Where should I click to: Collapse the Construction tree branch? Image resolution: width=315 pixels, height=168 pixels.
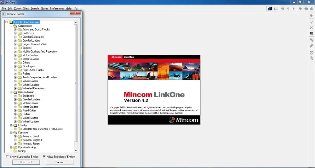[11, 26]
